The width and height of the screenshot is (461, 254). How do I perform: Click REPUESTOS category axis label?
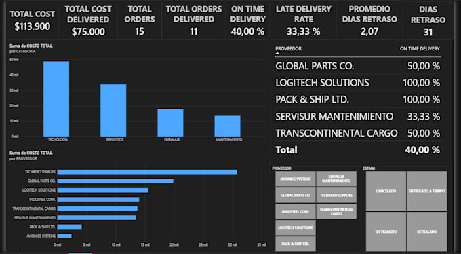115,139
